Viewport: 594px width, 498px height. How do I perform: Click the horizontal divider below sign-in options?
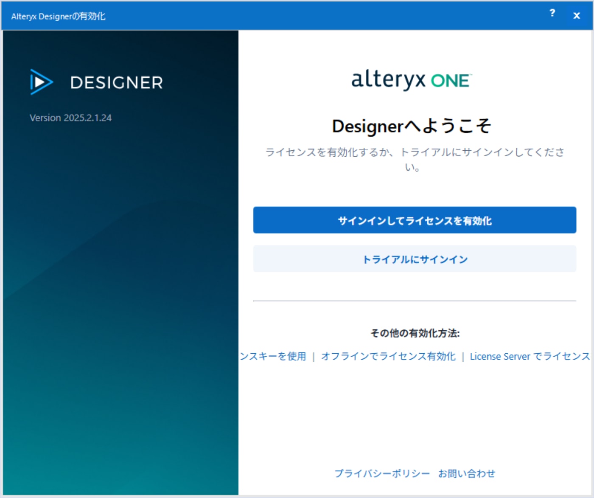[415, 300]
